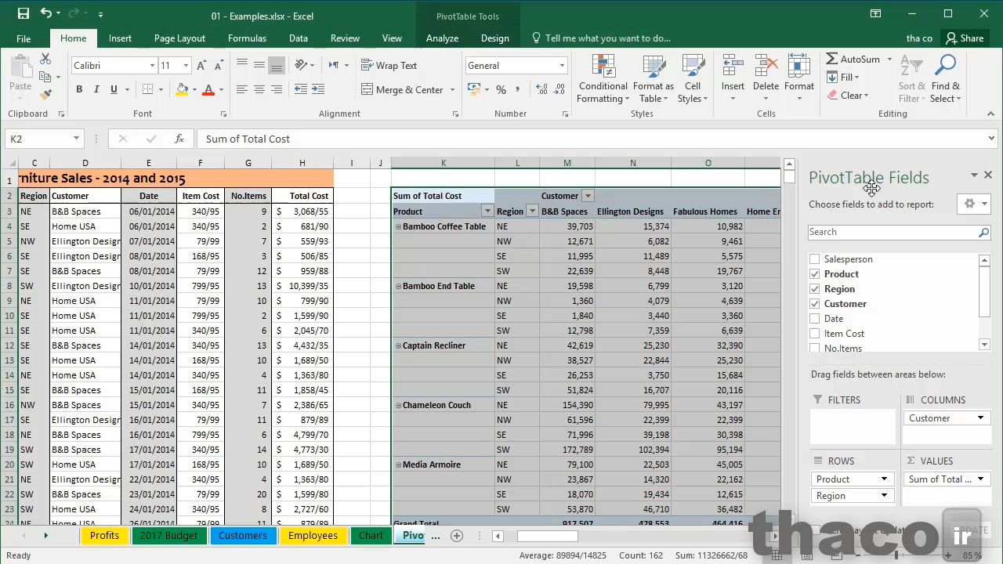Toggle Italic formatting
The width and height of the screenshot is (1003, 564).
tap(96, 89)
